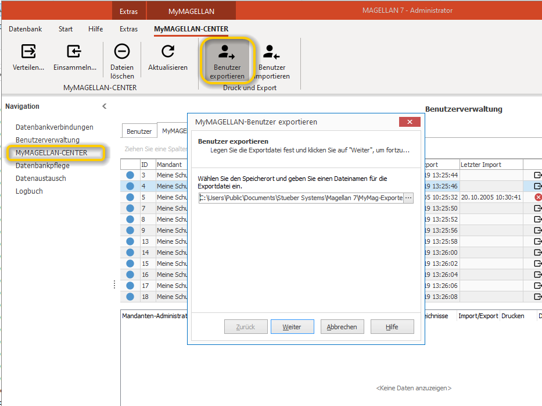542x406 pixels.
Task: Select the Dateien löschen icon
Action: (x=121, y=51)
